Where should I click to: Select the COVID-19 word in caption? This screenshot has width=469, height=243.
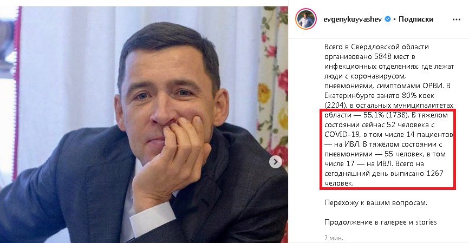pos(342,135)
